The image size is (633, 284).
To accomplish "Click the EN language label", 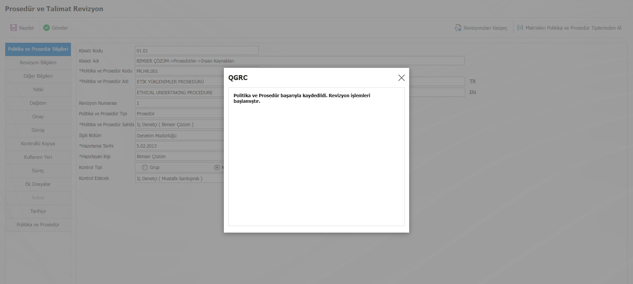I will coord(472,92).
